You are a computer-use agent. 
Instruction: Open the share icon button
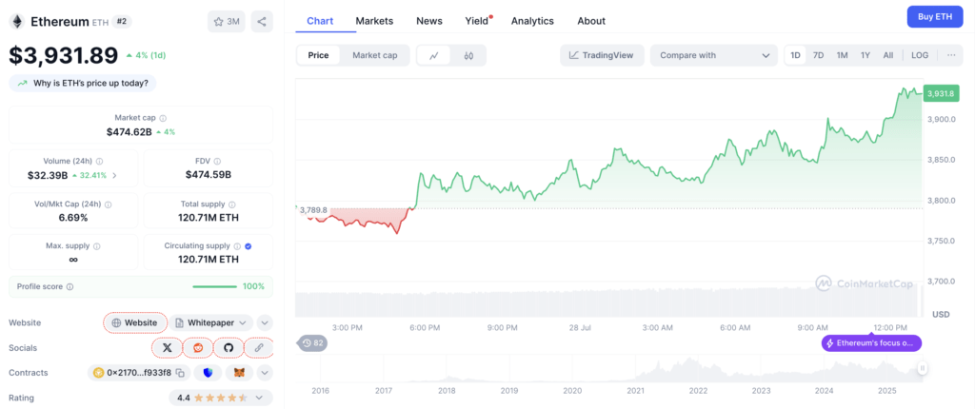(262, 22)
